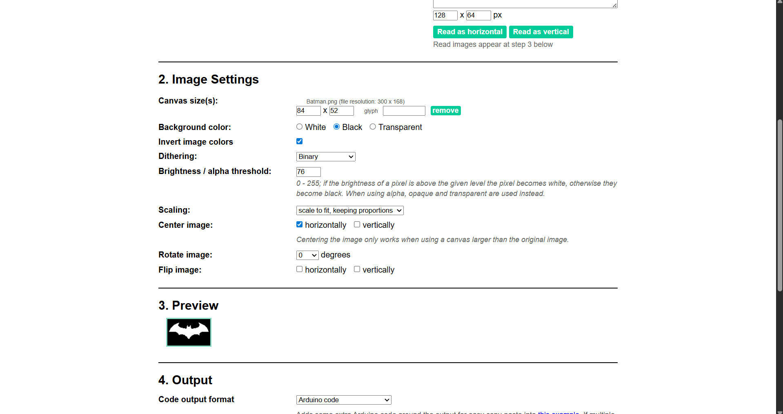Select the White background color radio
Viewport: 783px width, 414px height.
pos(300,127)
